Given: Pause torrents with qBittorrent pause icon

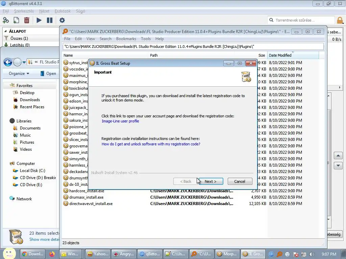Looking at the screenshot, I should coord(50,20).
